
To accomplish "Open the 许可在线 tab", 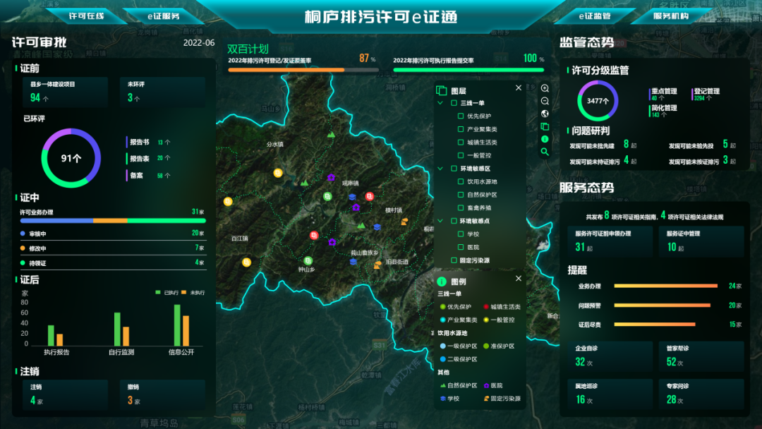I will [87, 16].
